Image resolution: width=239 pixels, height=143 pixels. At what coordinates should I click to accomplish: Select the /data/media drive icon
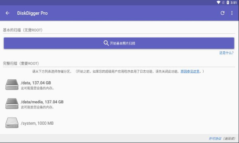click(12, 104)
